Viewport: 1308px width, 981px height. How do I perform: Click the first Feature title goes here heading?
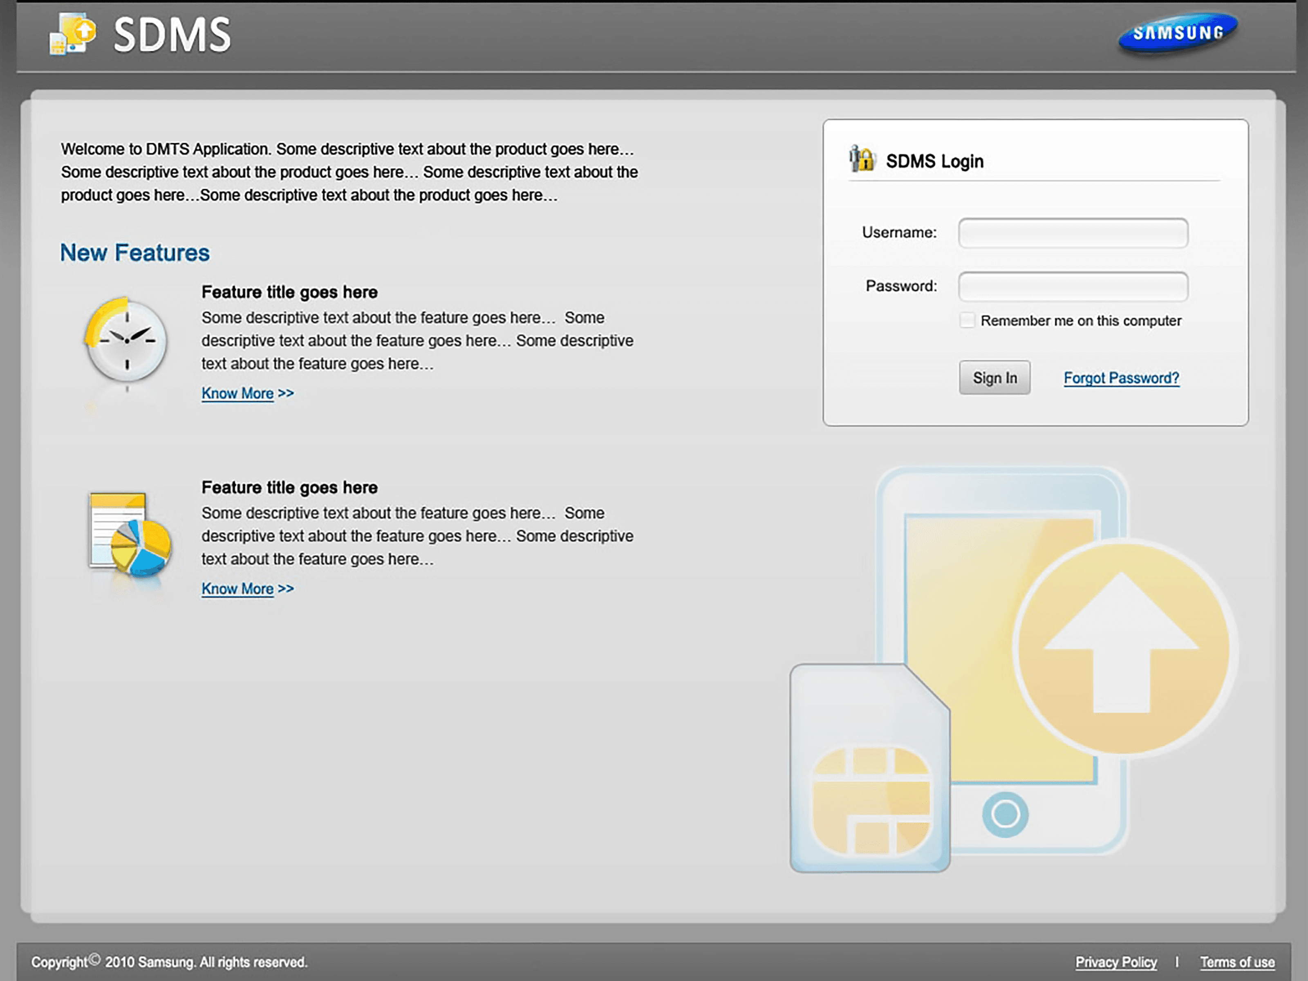tap(289, 292)
